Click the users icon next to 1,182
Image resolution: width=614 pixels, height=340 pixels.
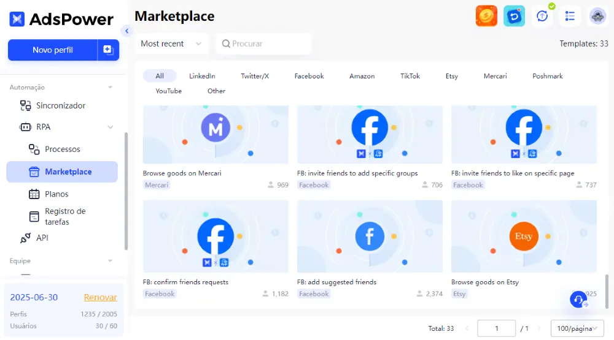(265, 293)
